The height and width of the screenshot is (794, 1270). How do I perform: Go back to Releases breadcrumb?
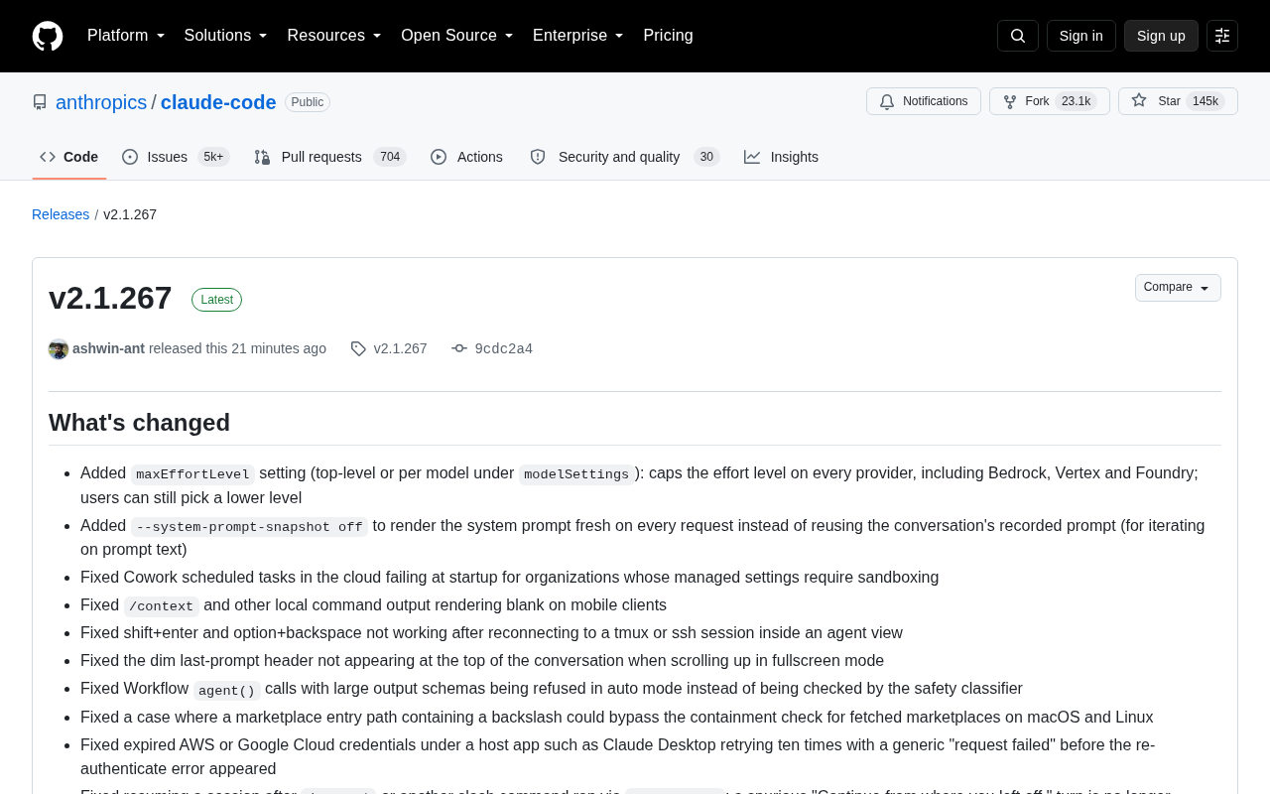pyautogui.click(x=61, y=214)
